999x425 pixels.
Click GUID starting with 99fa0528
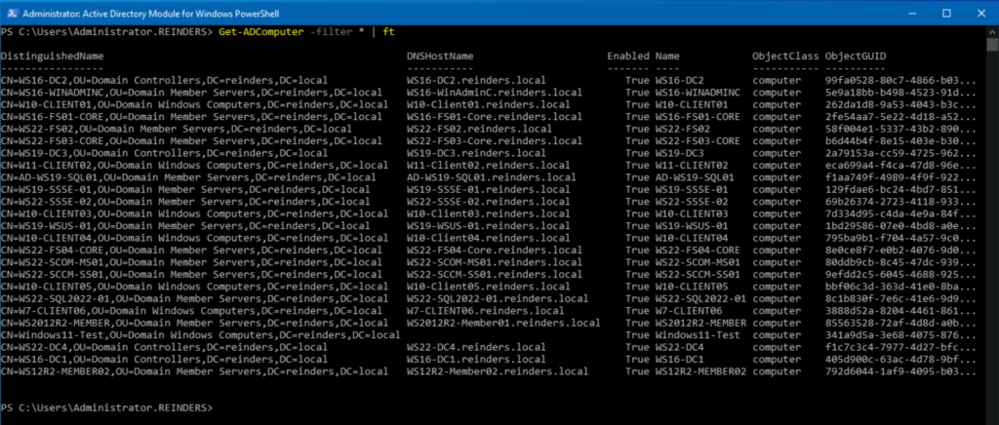tap(900, 80)
